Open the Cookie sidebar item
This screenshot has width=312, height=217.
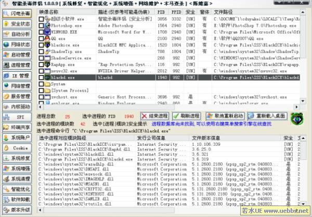17,148
